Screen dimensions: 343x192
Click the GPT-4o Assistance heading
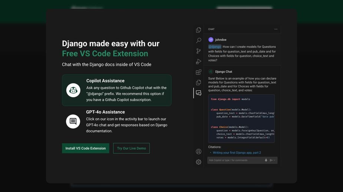pos(105,112)
